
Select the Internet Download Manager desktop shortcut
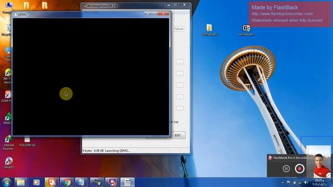9,143
